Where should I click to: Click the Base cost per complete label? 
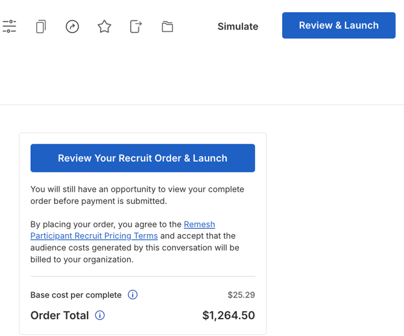76,295
